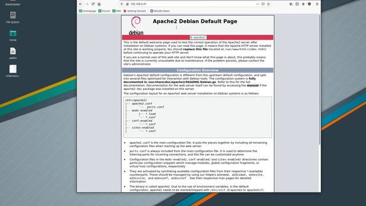Click 'mods-enabled' line in the config tree
Image resolution: width=366 pixels, height=206 pixels.
pos(142,110)
